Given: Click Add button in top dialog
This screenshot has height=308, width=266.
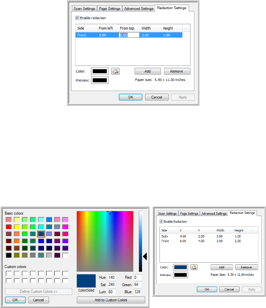Looking at the screenshot, I should [x=147, y=71].
